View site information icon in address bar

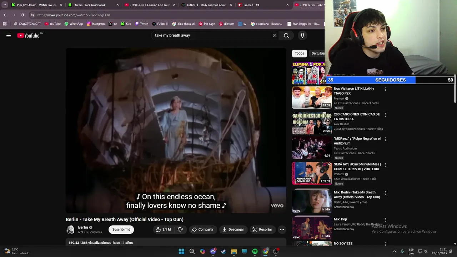pyautogui.click(x=32, y=15)
